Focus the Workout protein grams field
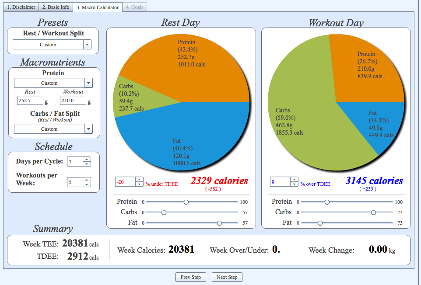Image resolution: width=421 pixels, height=285 pixels. tap(73, 101)
